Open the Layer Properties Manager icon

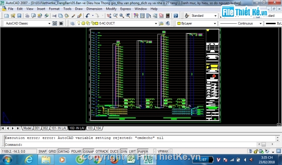(x=72, y=23)
